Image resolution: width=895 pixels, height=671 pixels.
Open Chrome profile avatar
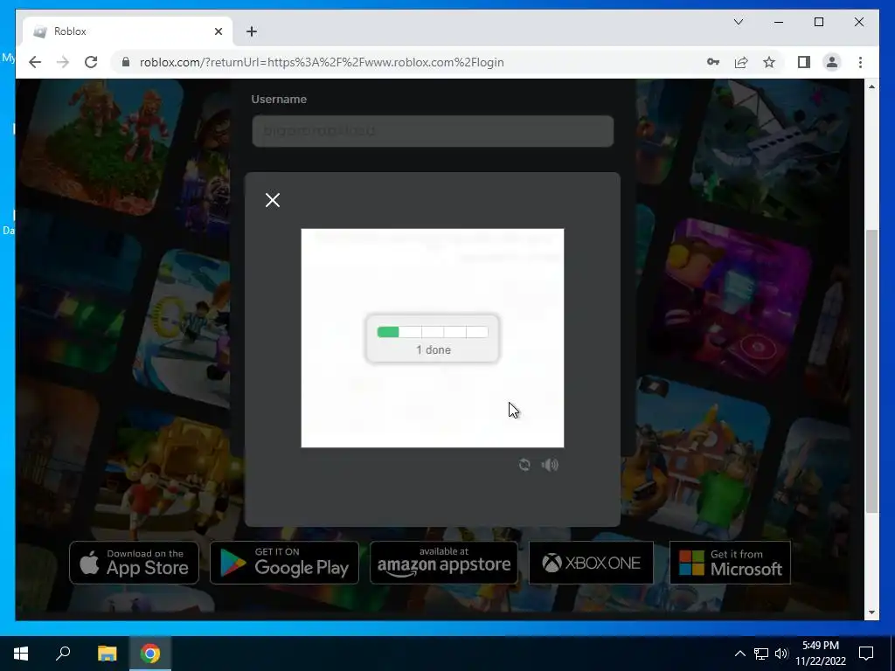(832, 62)
